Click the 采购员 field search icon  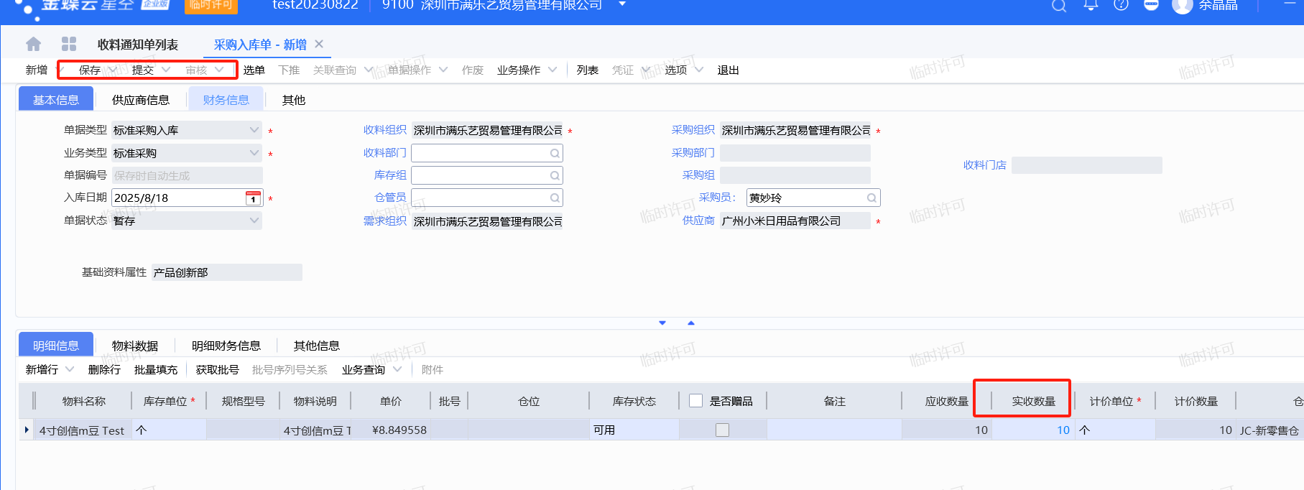point(871,198)
